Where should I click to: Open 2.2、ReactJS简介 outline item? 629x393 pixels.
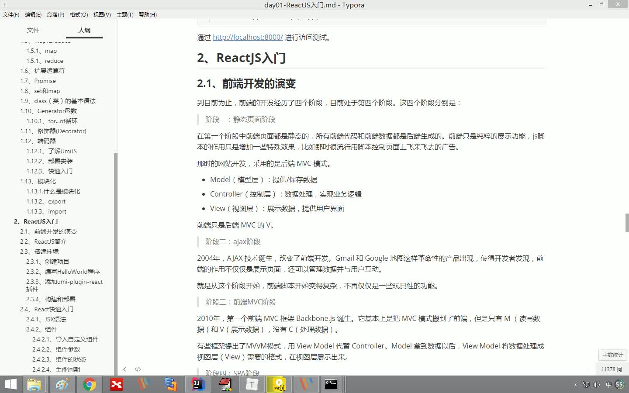(43, 241)
